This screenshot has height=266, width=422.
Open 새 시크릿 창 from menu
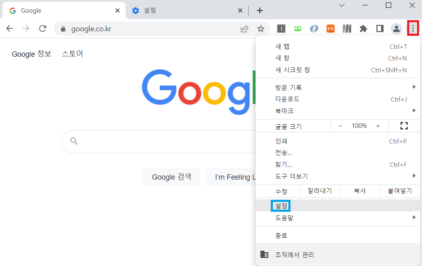338,70
